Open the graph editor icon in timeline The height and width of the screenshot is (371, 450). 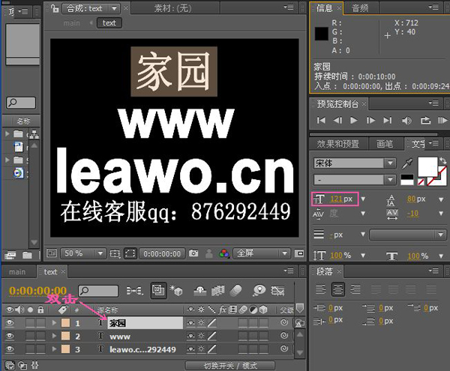277,291
